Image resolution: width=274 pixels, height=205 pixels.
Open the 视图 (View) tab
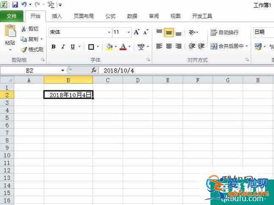coord(175,16)
